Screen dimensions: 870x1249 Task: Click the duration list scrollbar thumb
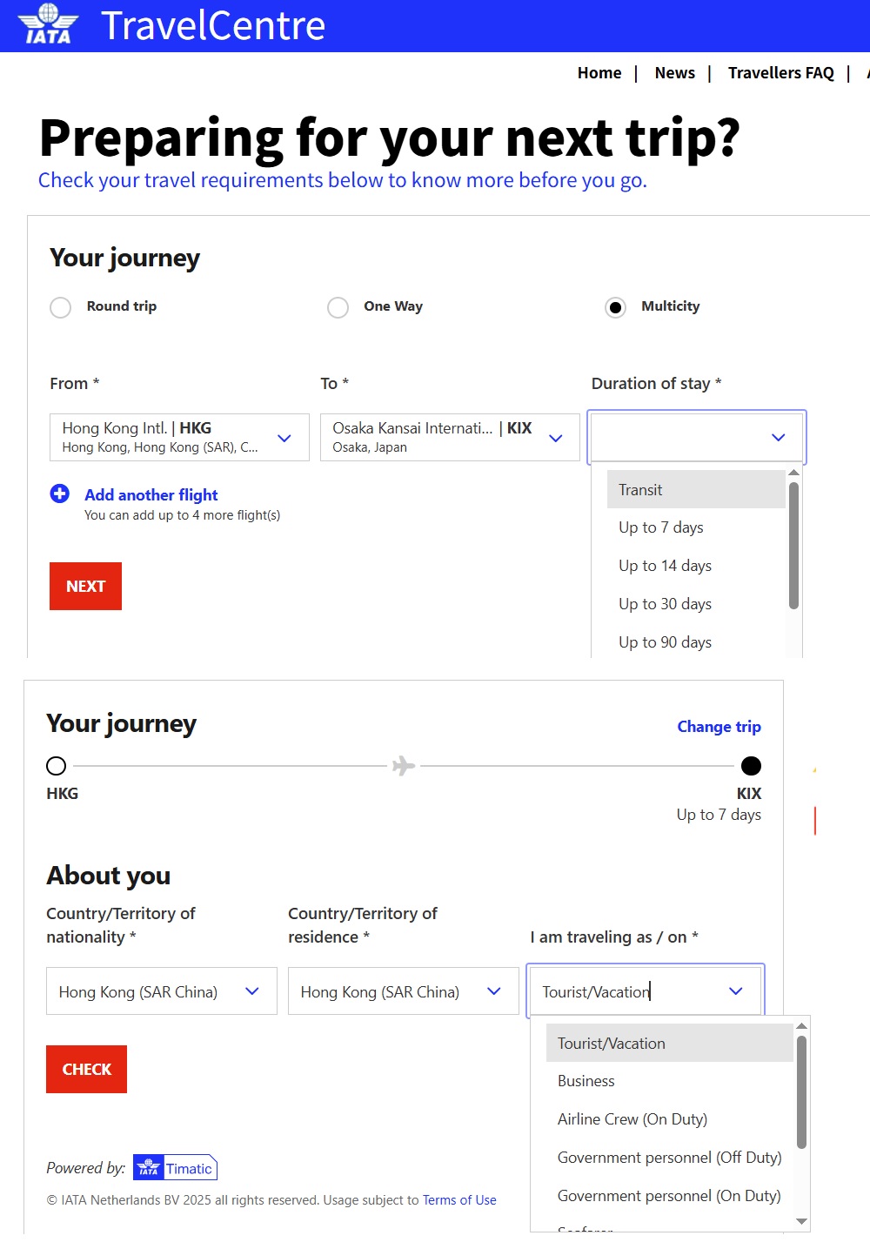(793, 546)
